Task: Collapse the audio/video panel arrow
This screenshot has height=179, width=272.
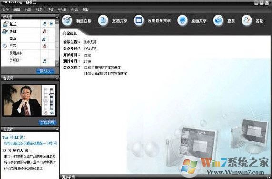Action: pos(57,78)
